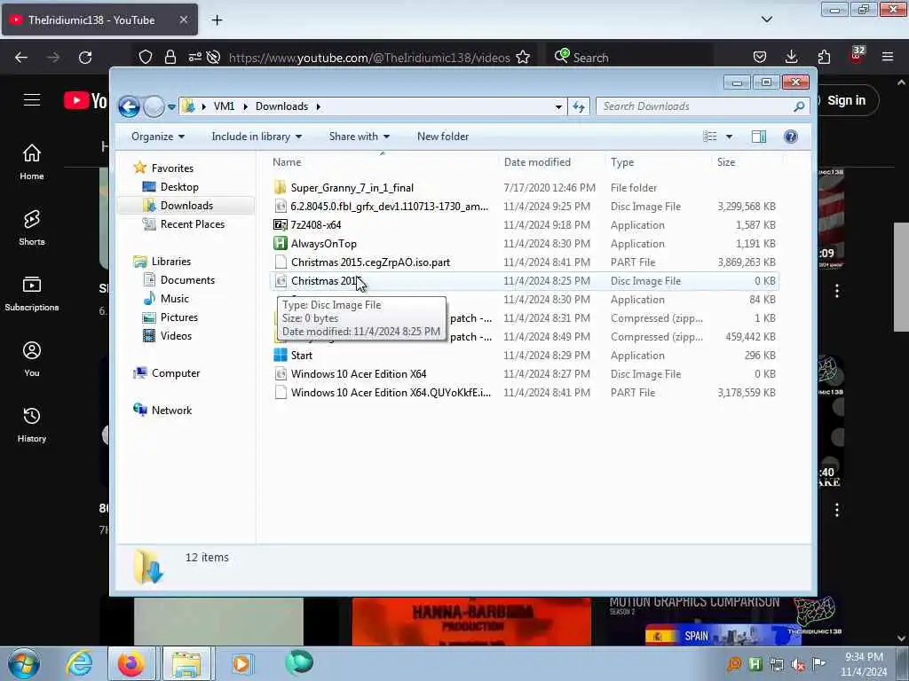Open Windows Media Player from taskbar
This screenshot has width=909, height=681.
[x=241, y=664]
